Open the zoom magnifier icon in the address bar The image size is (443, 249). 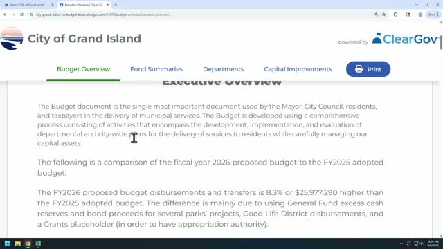[376, 15]
